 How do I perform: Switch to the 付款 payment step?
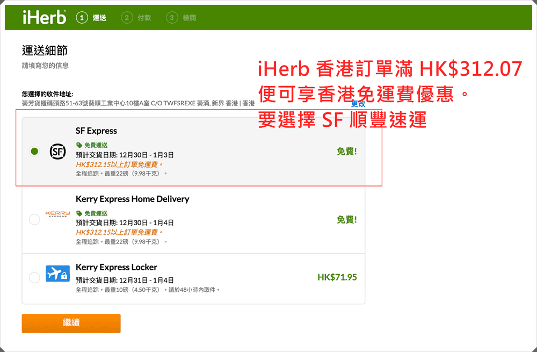[x=144, y=18]
